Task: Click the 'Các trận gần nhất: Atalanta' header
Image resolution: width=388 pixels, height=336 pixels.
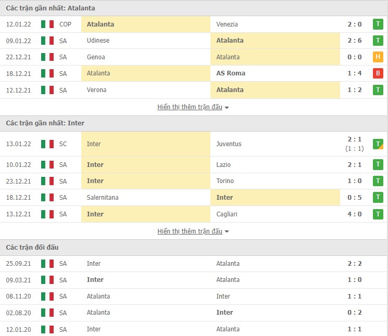Action: 50,8
